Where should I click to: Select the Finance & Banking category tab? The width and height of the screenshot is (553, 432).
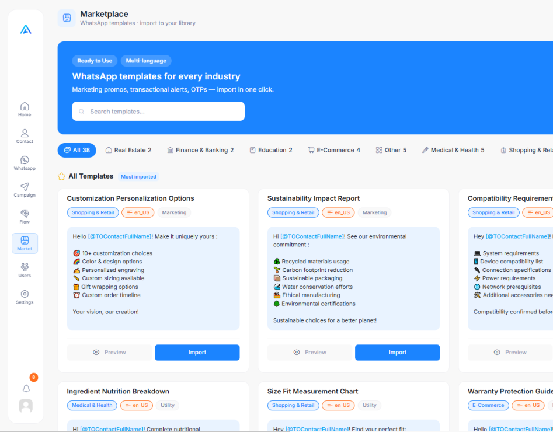(200, 150)
